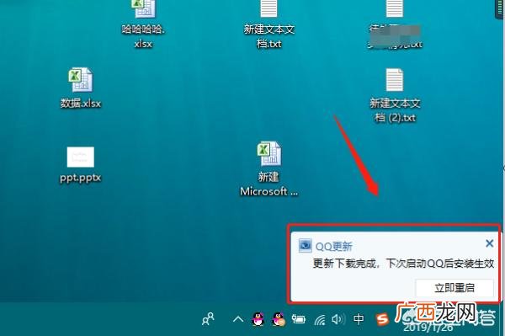Click the battery power tray icon
505x336 pixels.
tap(299, 319)
